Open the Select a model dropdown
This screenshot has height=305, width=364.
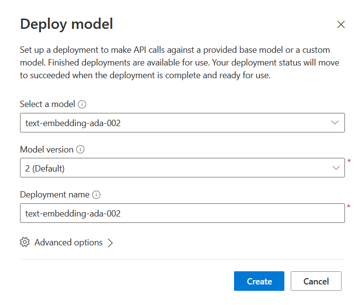tap(182, 123)
